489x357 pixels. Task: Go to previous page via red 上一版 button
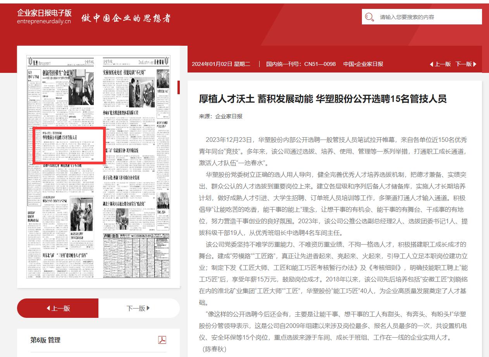click(x=58, y=308)
